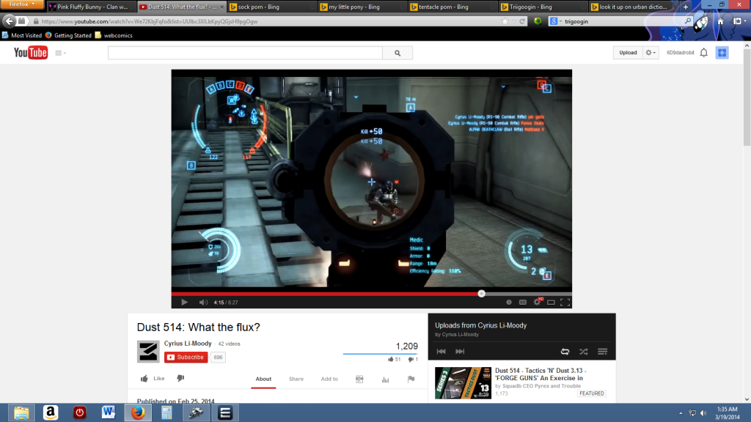Click the Upload button

[x=628, y=53]
